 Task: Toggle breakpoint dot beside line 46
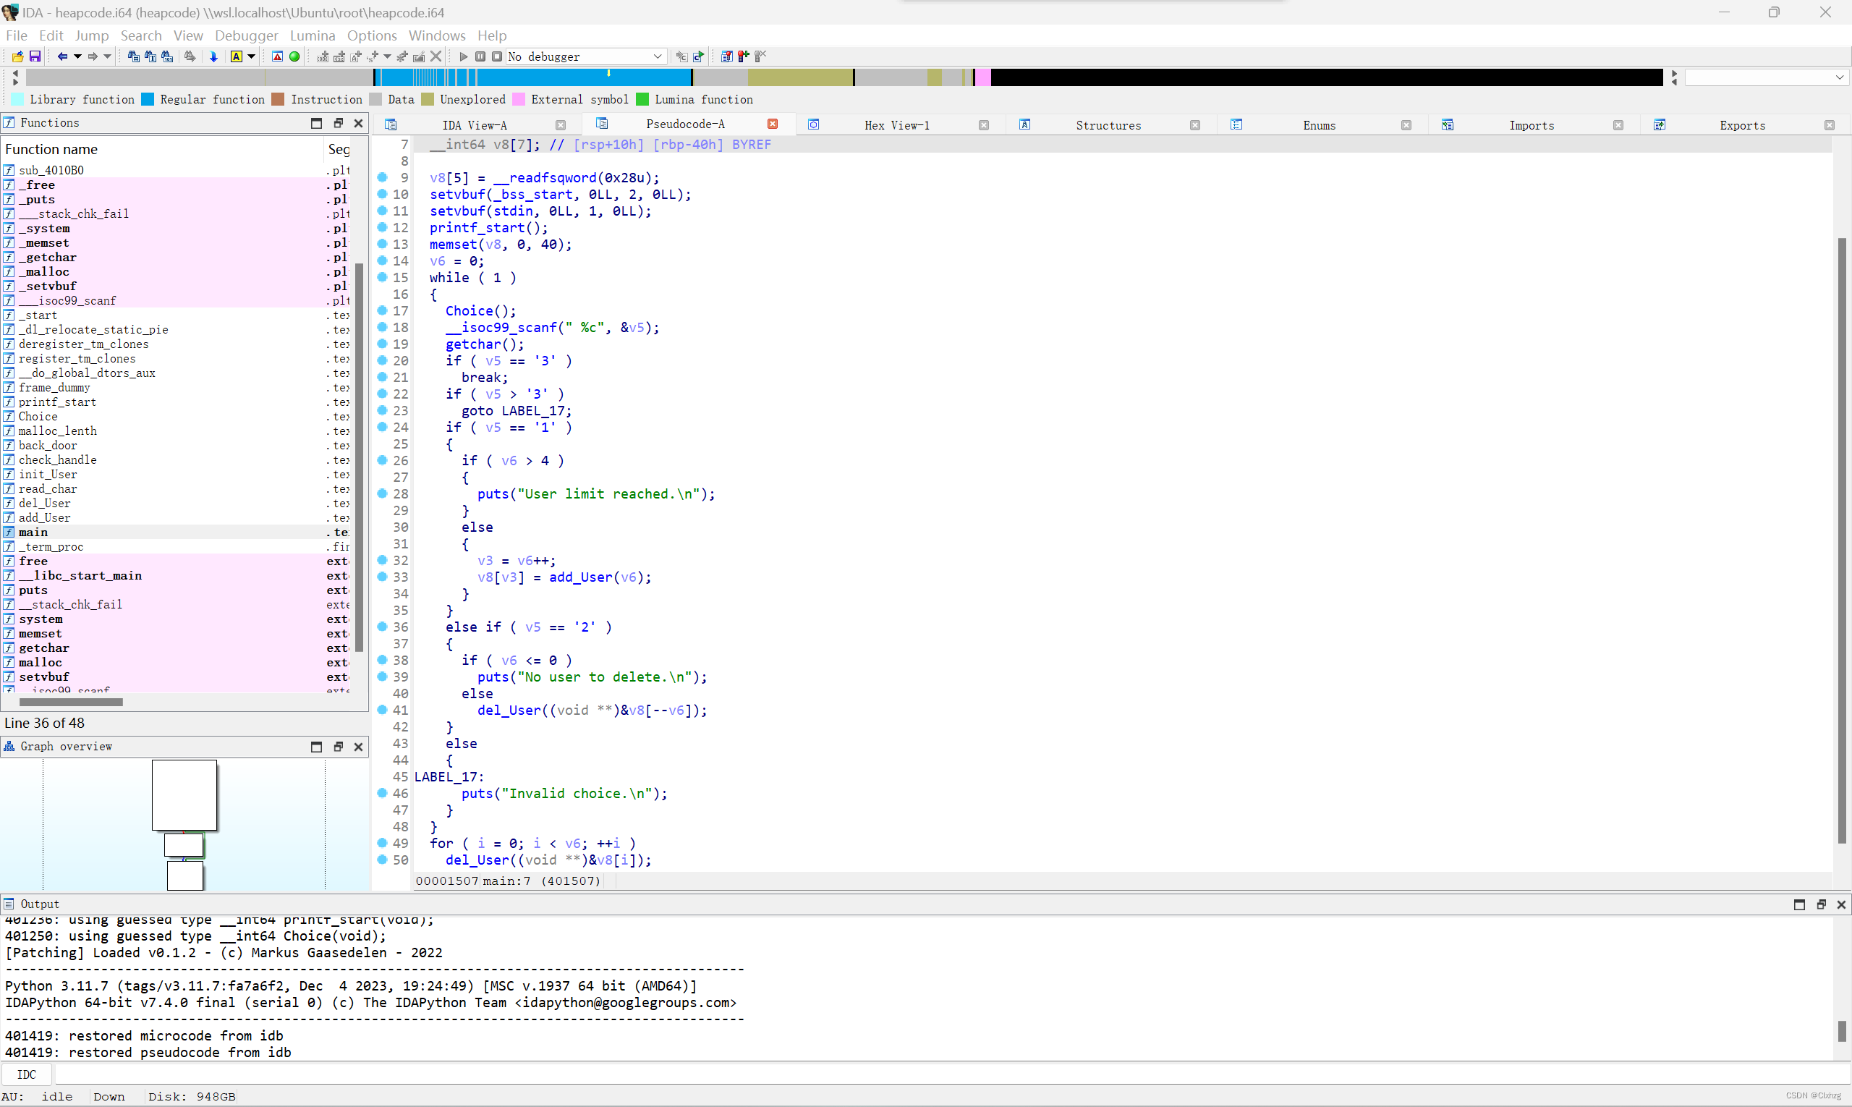(382, 793)
